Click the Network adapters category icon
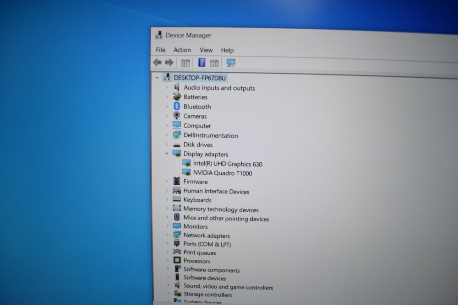This screenshot has width=458, height=305. (177, 235)
